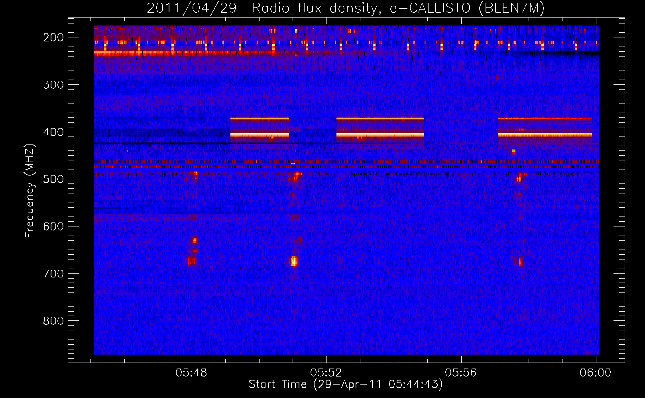Click the burst near 630 MHz at 05:48

pos(195,240)
